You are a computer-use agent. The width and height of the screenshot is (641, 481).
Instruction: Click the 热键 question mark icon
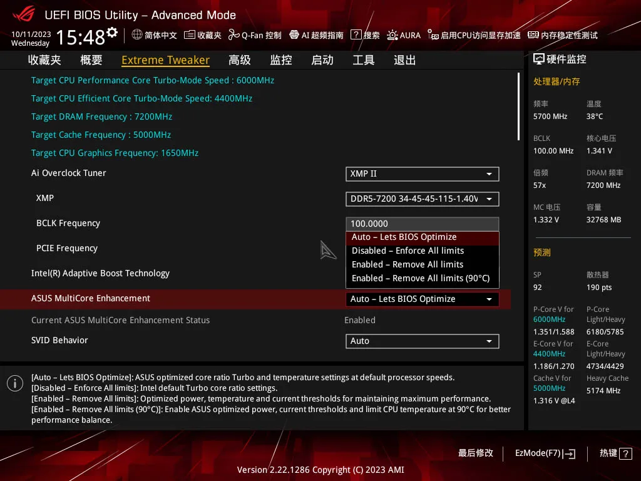(x=625, y=453)
